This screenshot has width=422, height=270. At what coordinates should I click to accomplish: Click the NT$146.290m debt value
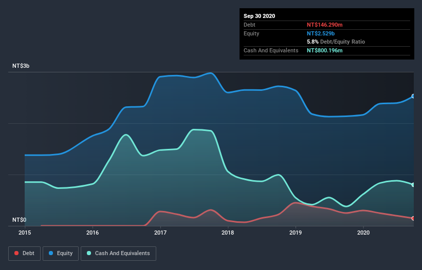tap(324, 25)
